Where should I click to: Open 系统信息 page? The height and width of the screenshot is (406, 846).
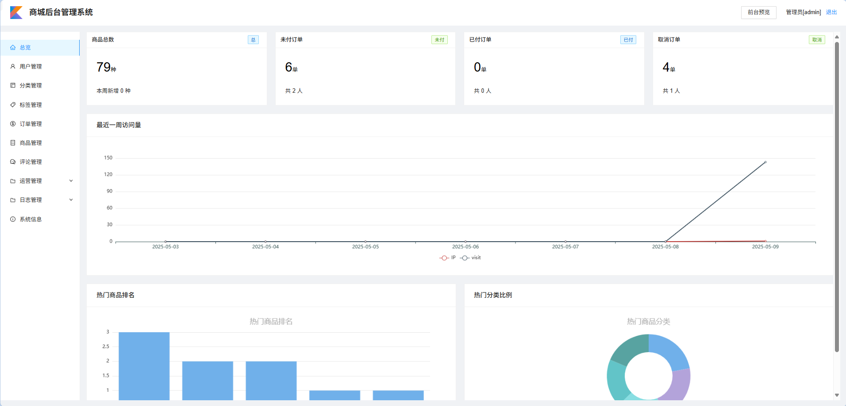tap(40, 219)
